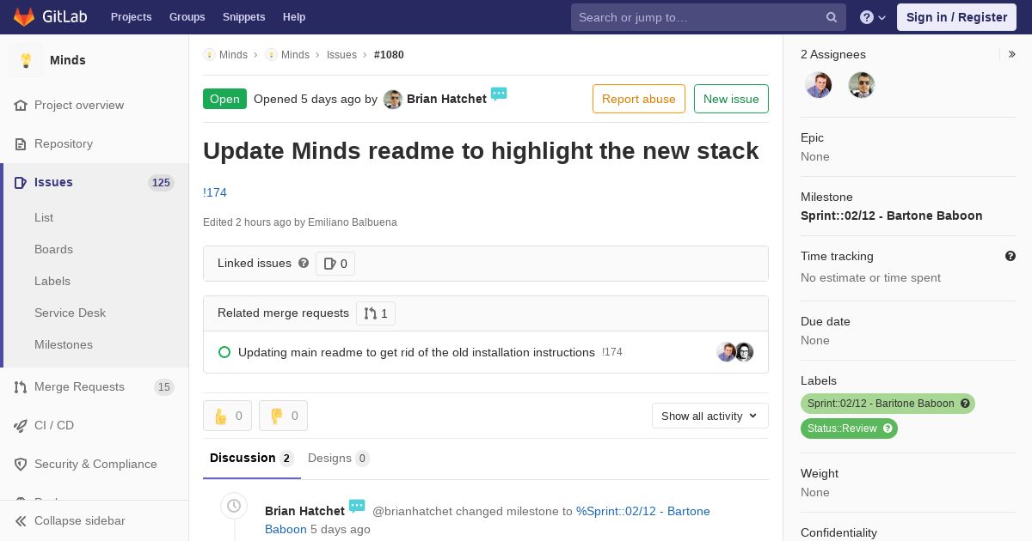Click the thumbs up reaction button
This screenshot has width=1032, height=541.
pyautogui.click(x=227, y=416)
